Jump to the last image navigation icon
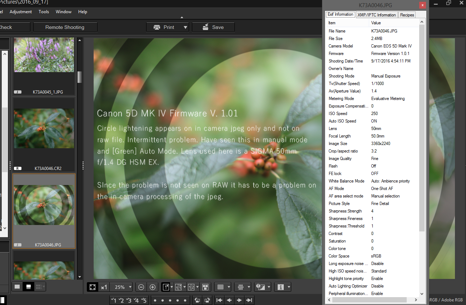Screen dimensions: 466x305 (x=249, y=300)
